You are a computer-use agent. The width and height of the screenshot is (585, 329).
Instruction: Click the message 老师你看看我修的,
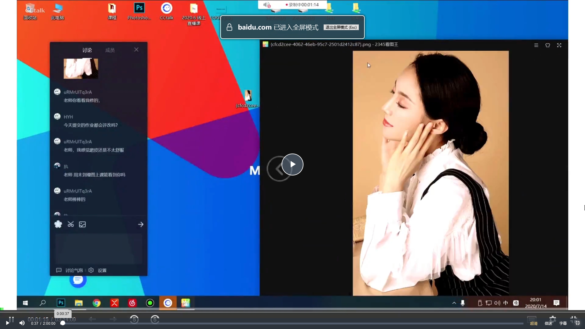(82, 101)
